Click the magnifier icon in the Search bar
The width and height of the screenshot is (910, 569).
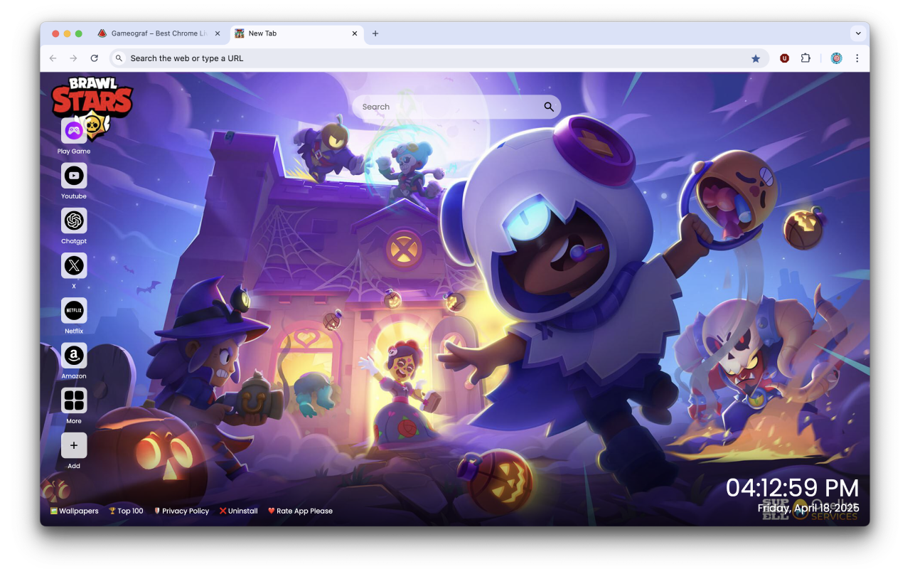pyautogui.click(x=548, y=106)
